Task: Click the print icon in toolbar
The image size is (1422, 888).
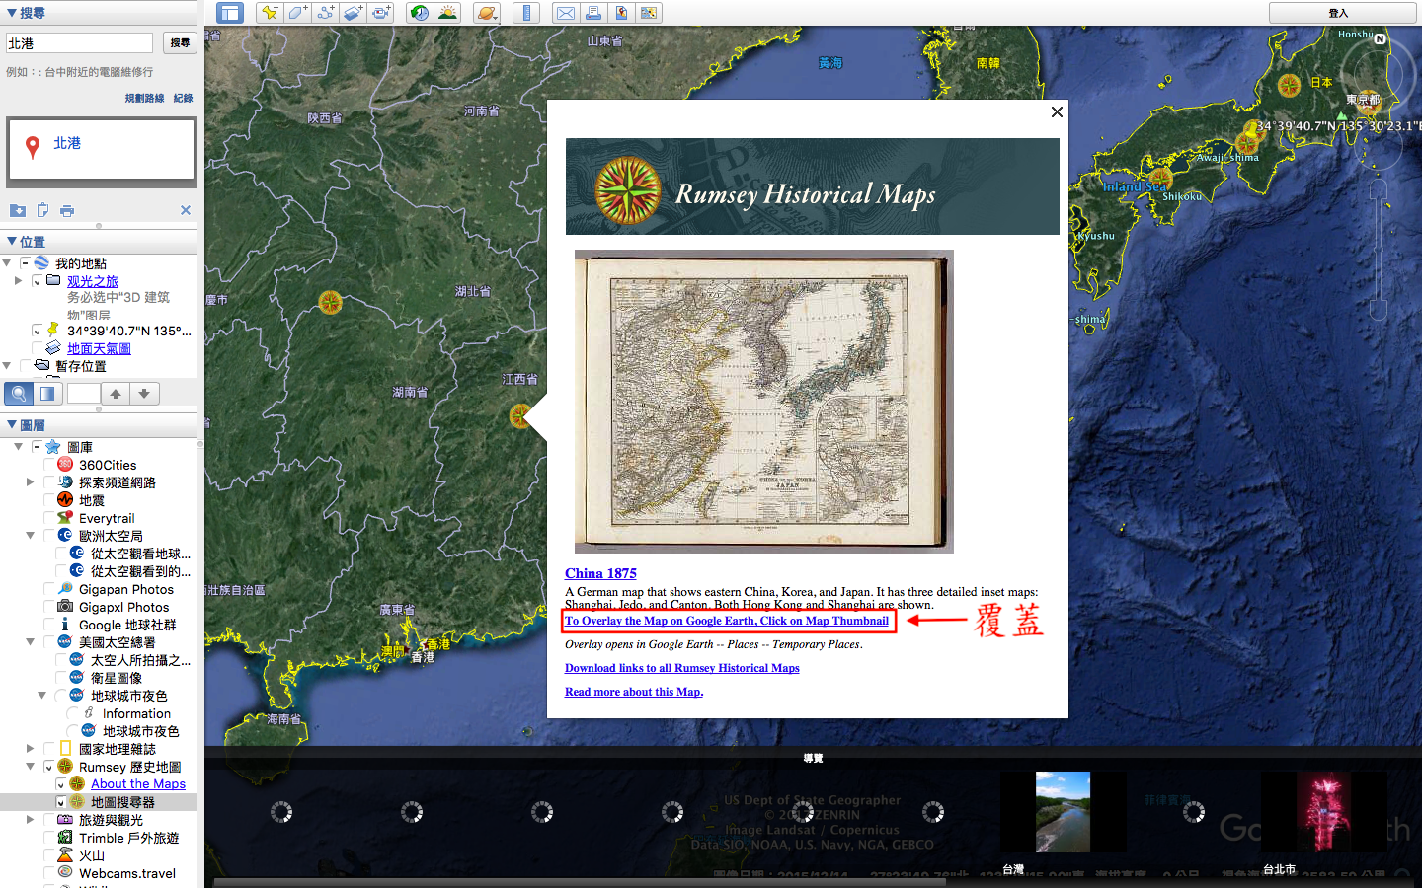Action: point(593,13)
